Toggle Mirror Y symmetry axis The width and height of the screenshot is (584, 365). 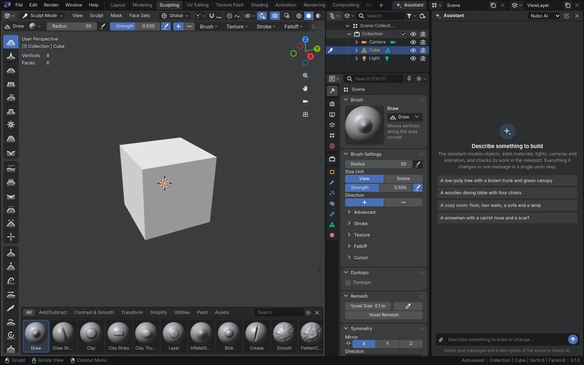point(387,344)
